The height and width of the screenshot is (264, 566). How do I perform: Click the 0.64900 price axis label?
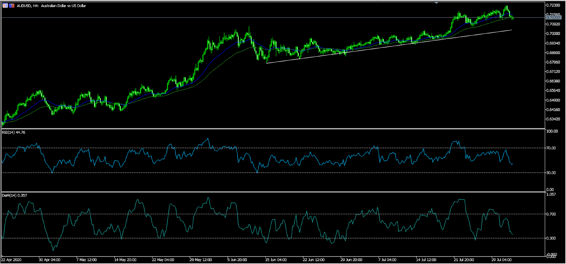coord(553,100)
